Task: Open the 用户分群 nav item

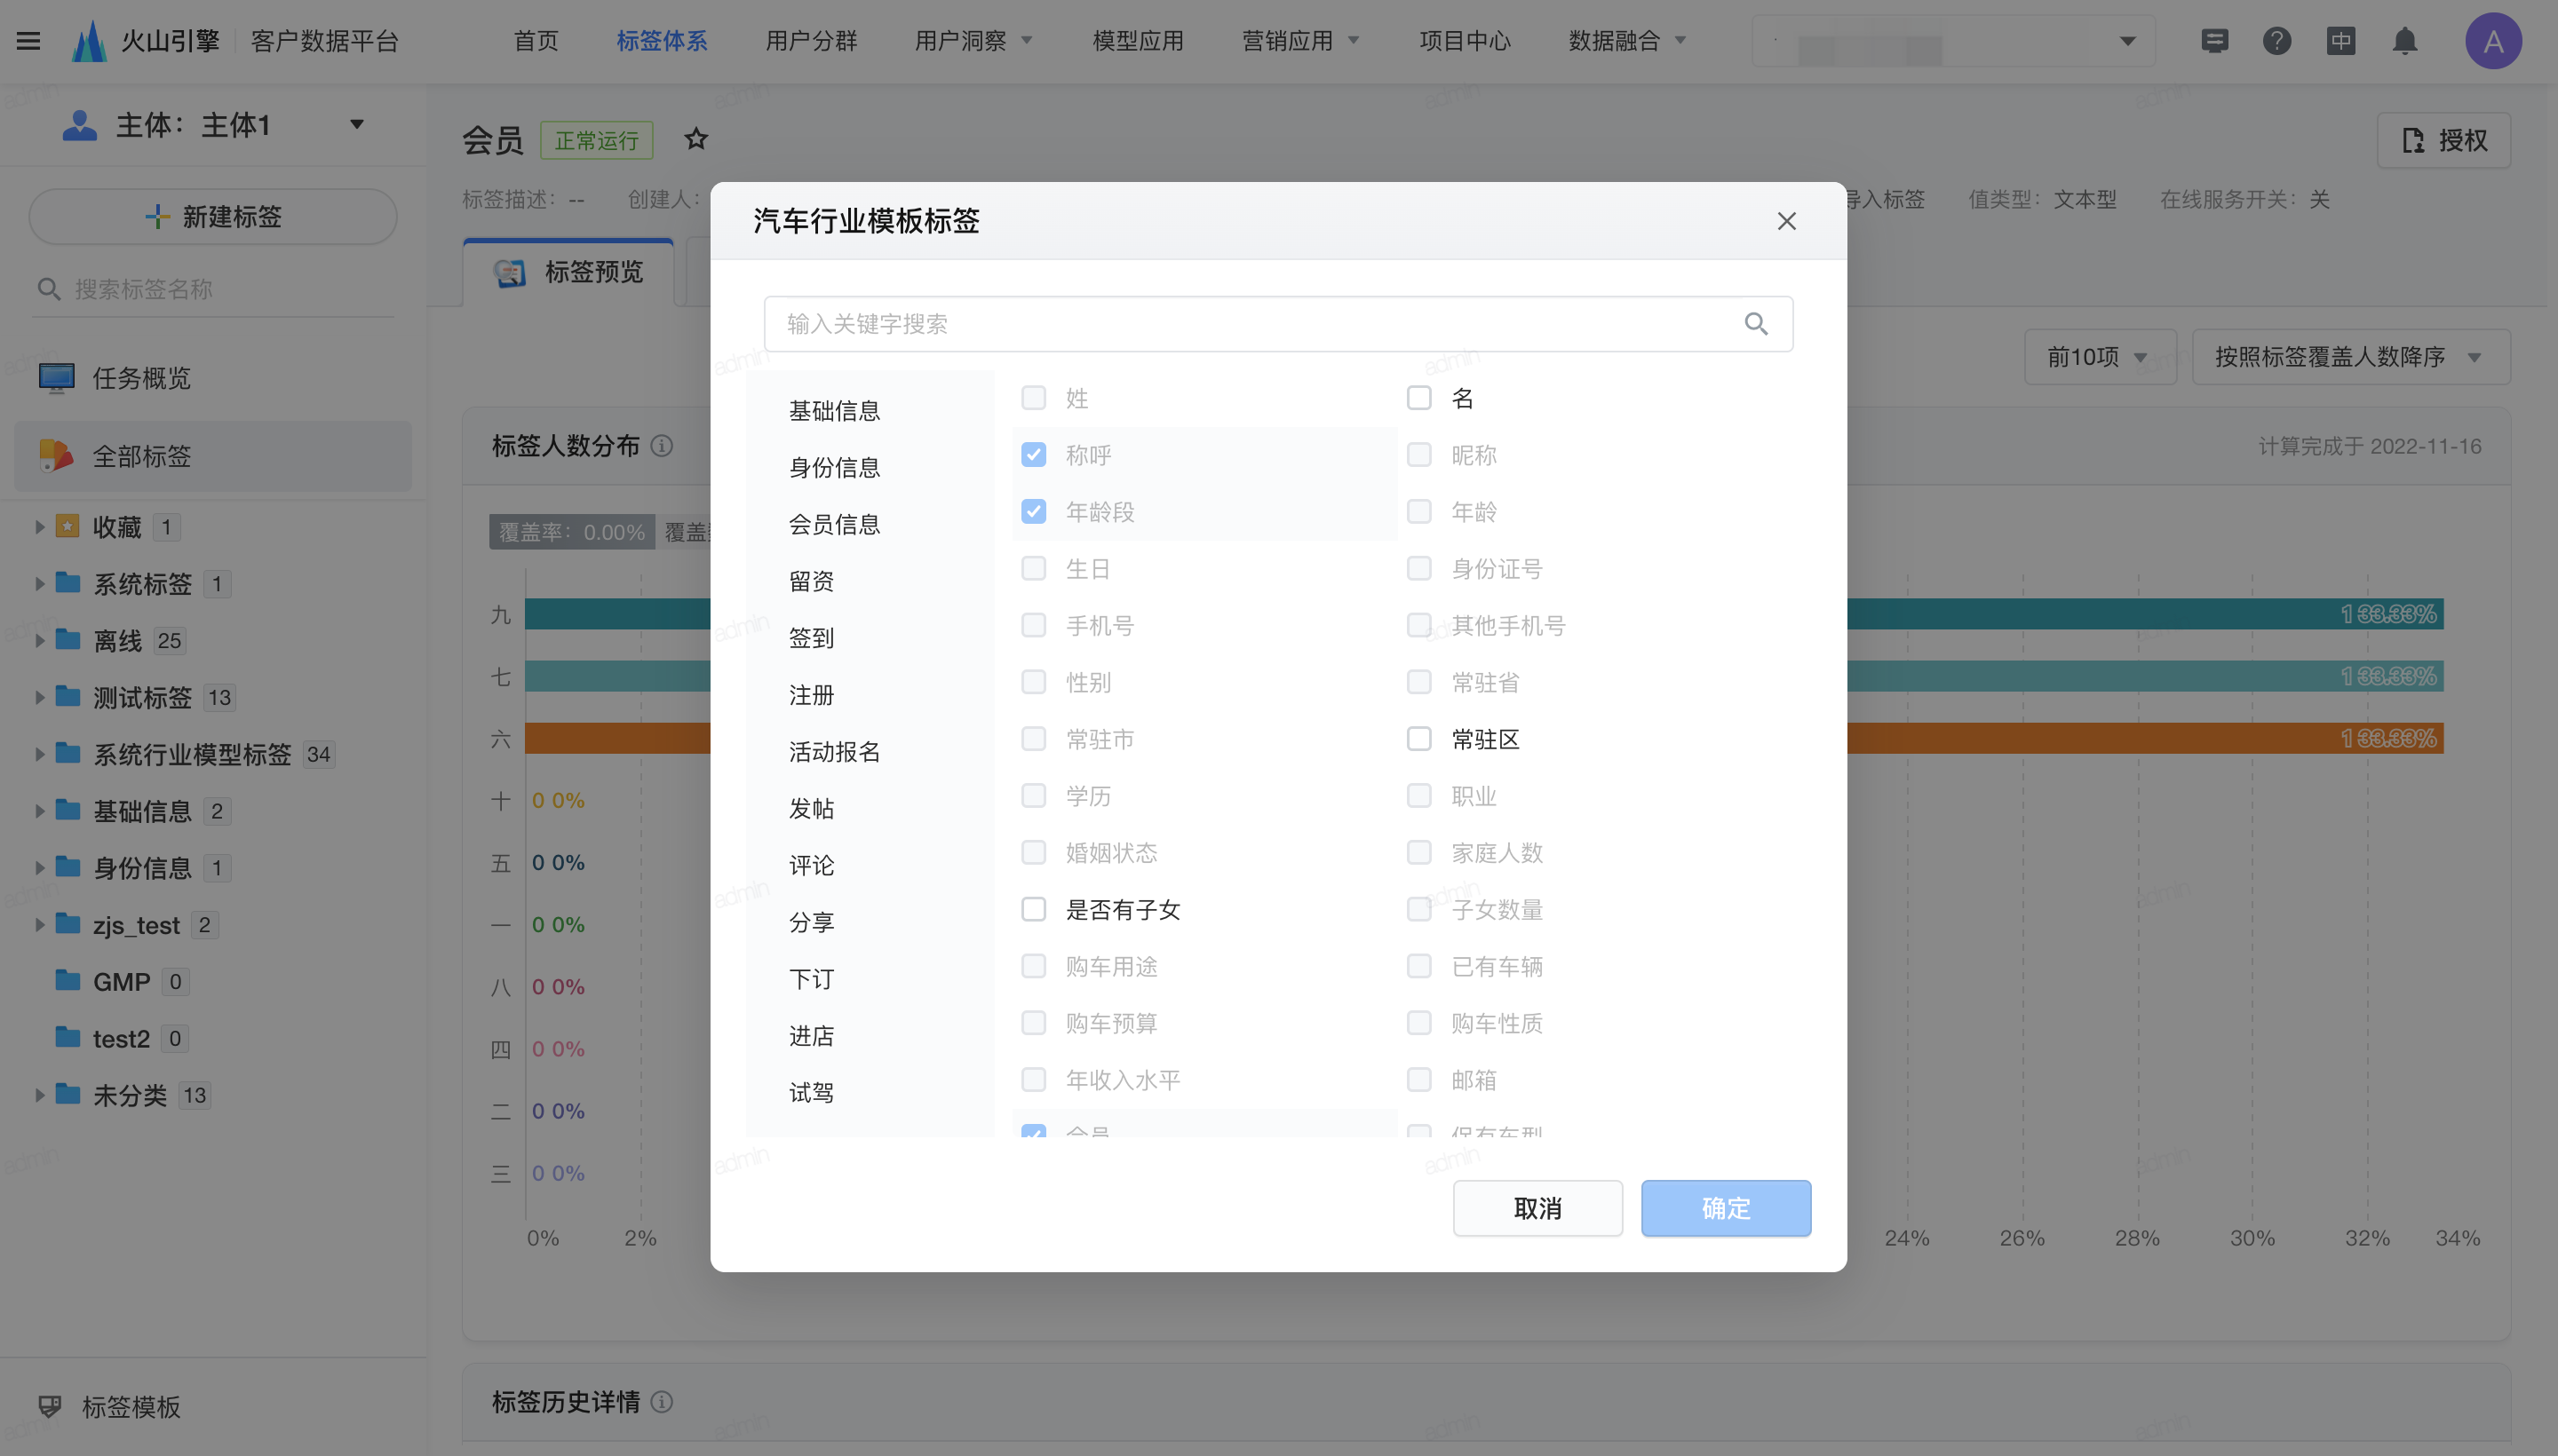Action: [x=811, y=41]
